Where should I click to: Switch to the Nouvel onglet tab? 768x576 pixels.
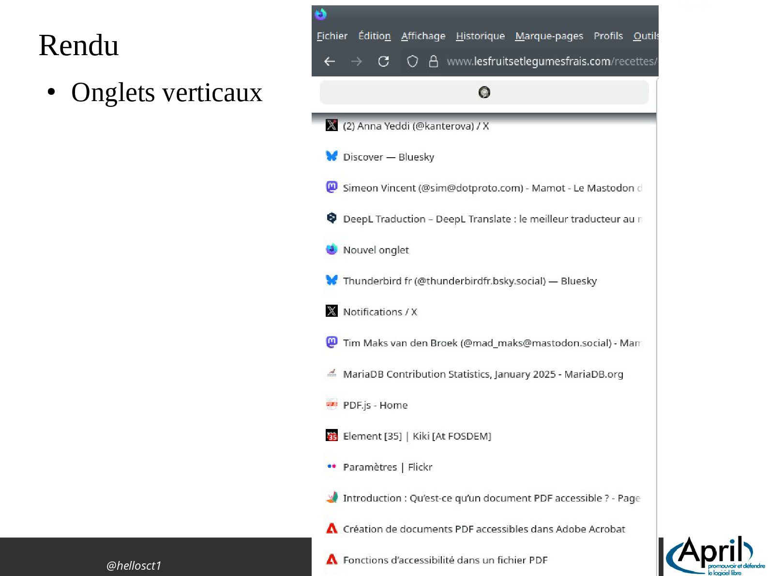[x=376, y=250]
